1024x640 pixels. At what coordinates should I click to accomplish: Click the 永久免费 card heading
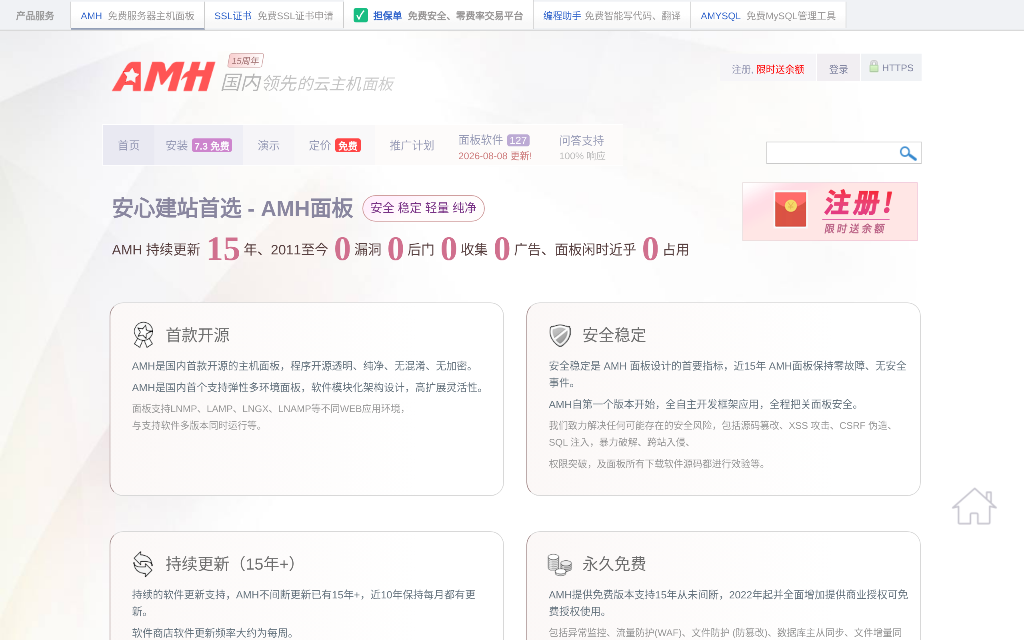614,564
